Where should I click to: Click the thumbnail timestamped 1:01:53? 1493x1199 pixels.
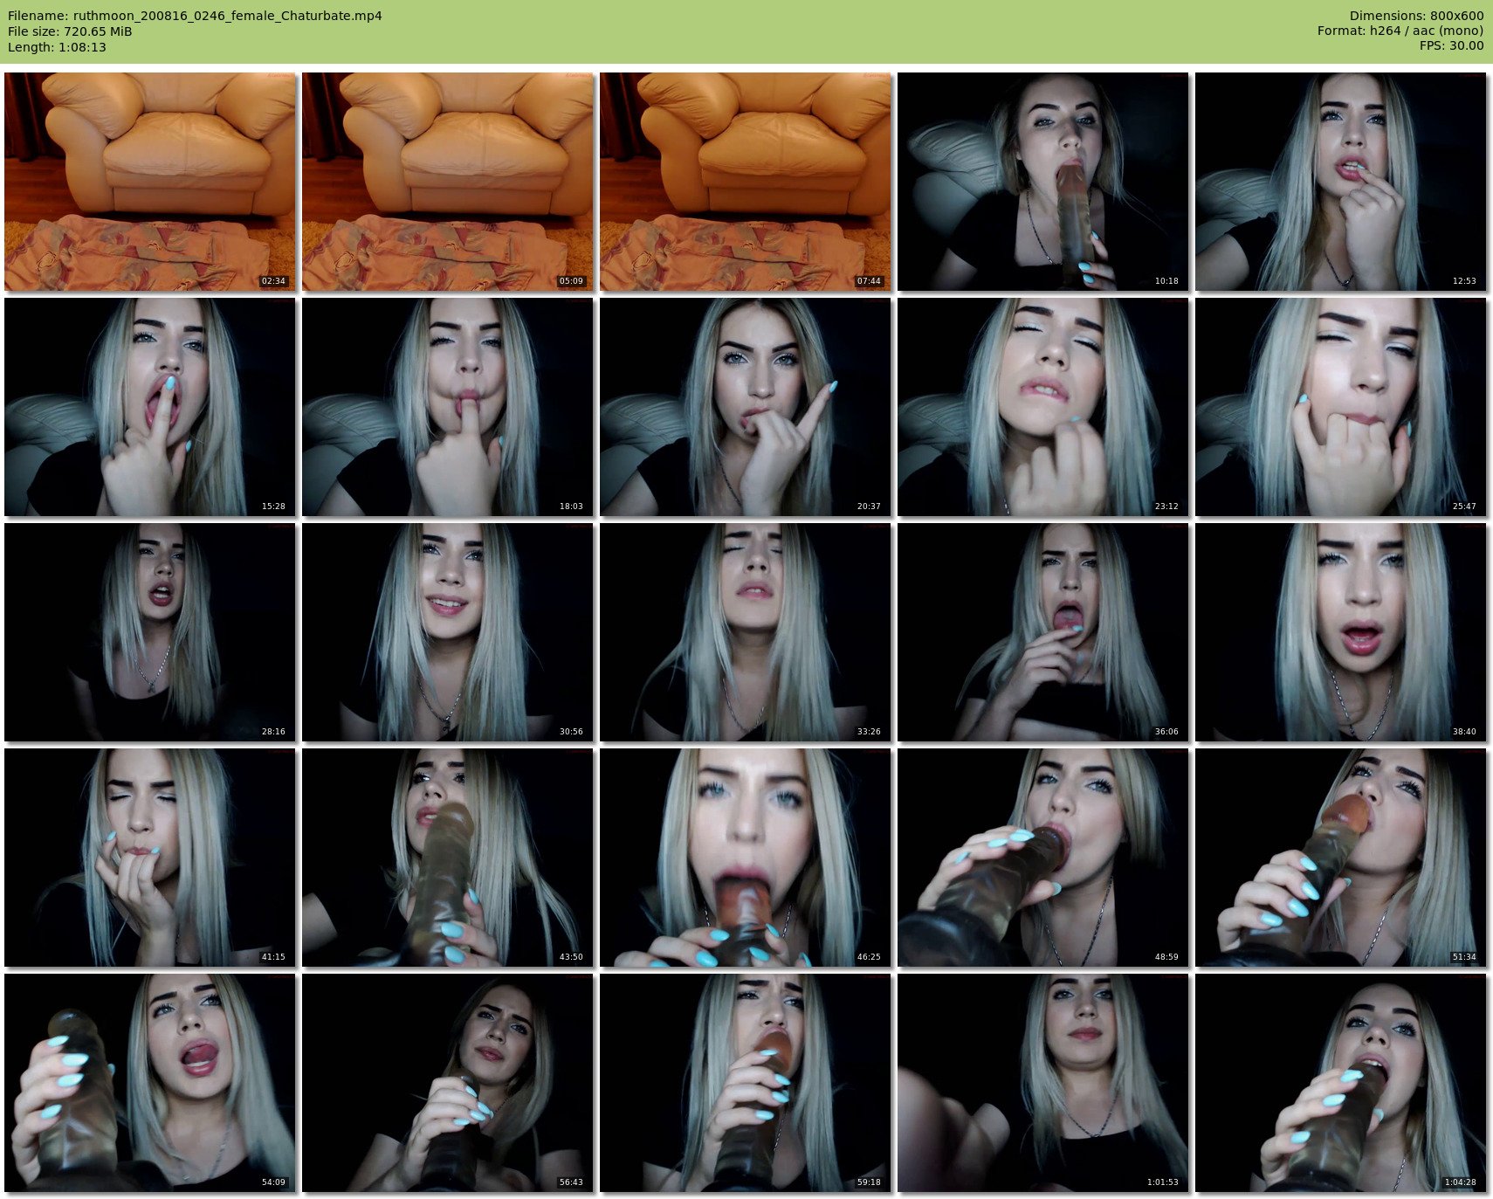click(1042, 1083)
